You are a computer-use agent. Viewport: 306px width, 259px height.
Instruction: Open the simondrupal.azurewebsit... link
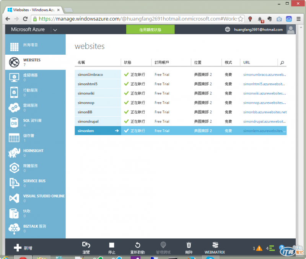(264, 121)
